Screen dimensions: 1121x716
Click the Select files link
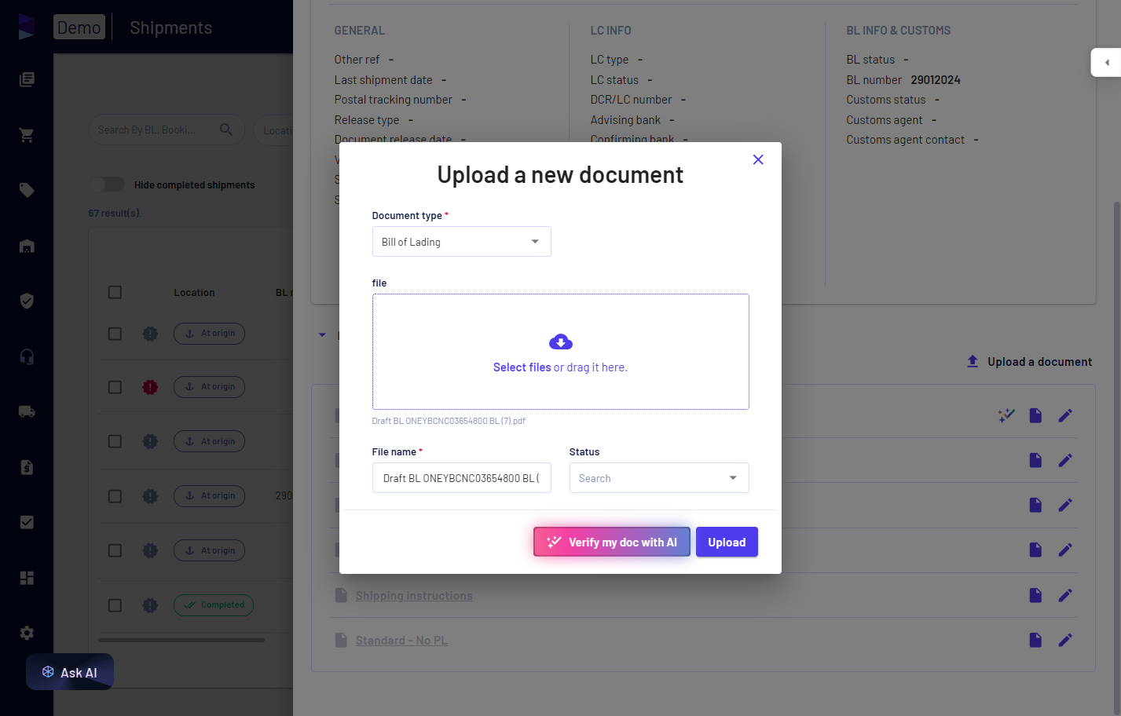(x=522, y=367)
